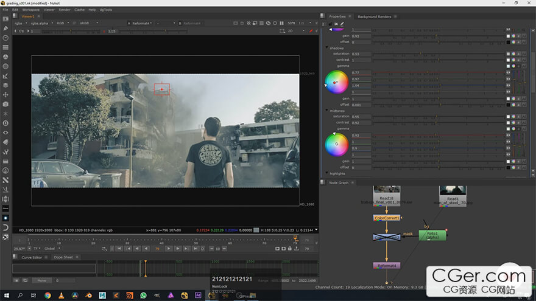Open shadows offset curve animation icon

tap(524, 105)
